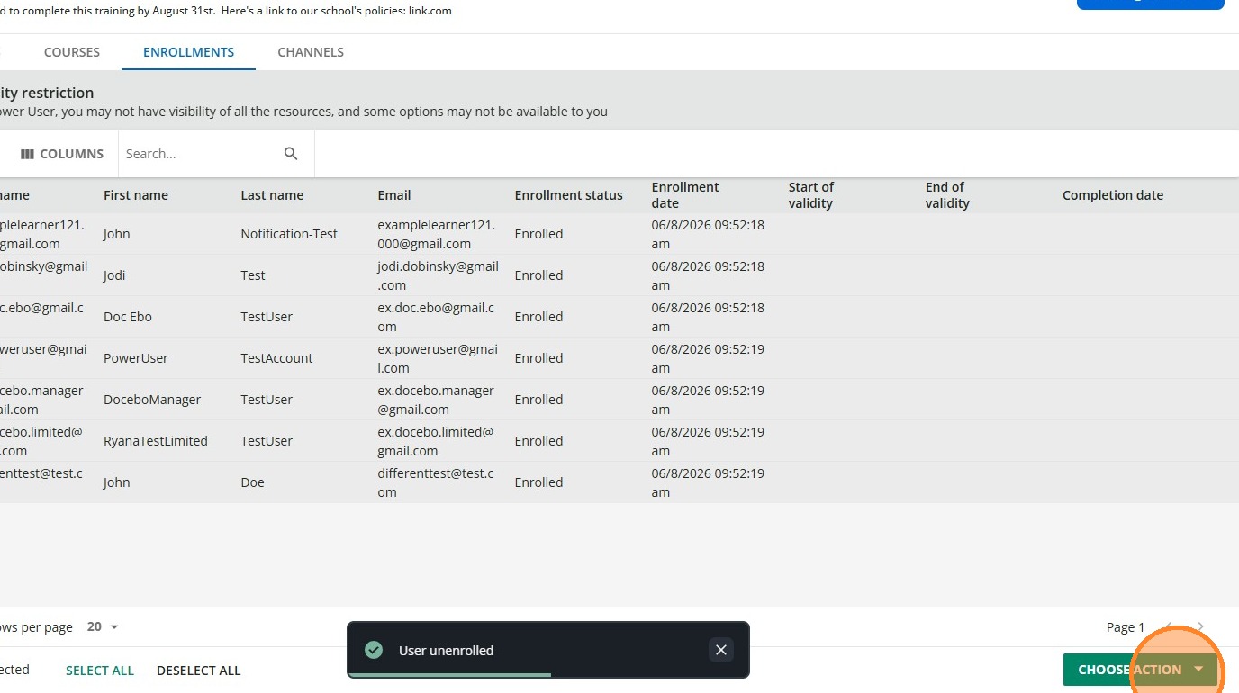Click email differenttest@test.com cell

(436, 482)
